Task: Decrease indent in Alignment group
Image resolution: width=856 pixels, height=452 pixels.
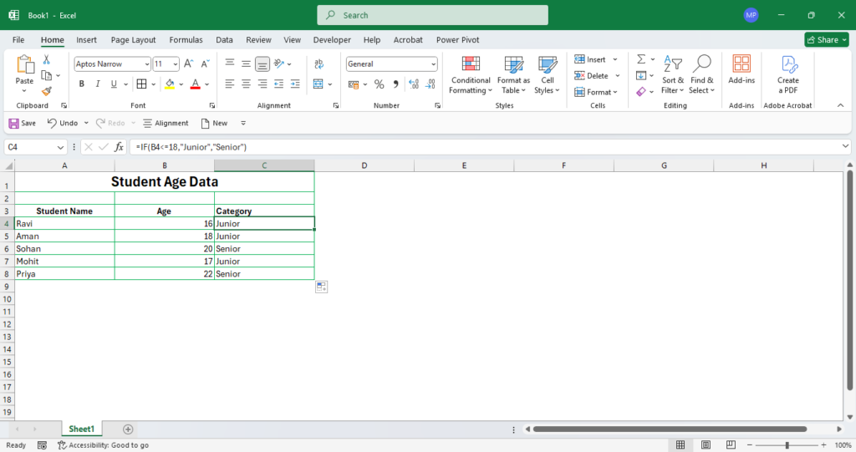Action: 279,84
